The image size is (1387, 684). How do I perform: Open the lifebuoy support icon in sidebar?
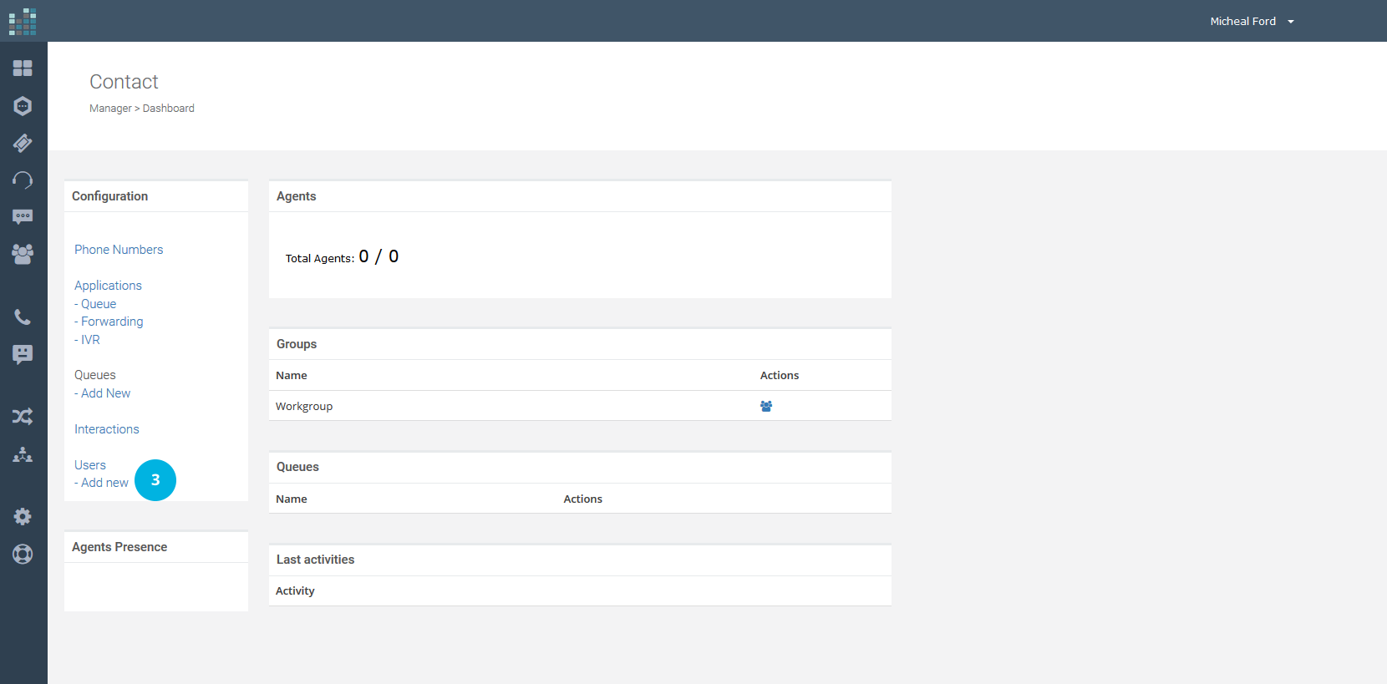click(x=23, y=554)
